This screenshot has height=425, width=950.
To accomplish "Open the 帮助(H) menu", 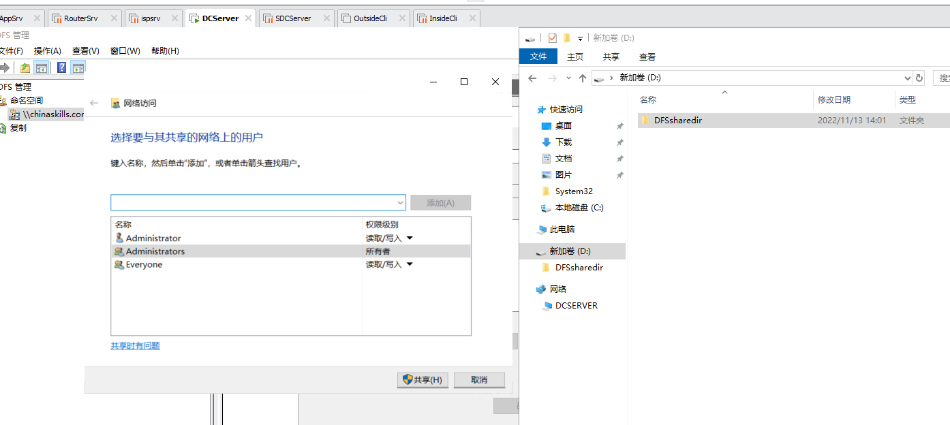I will pos(165,51).
